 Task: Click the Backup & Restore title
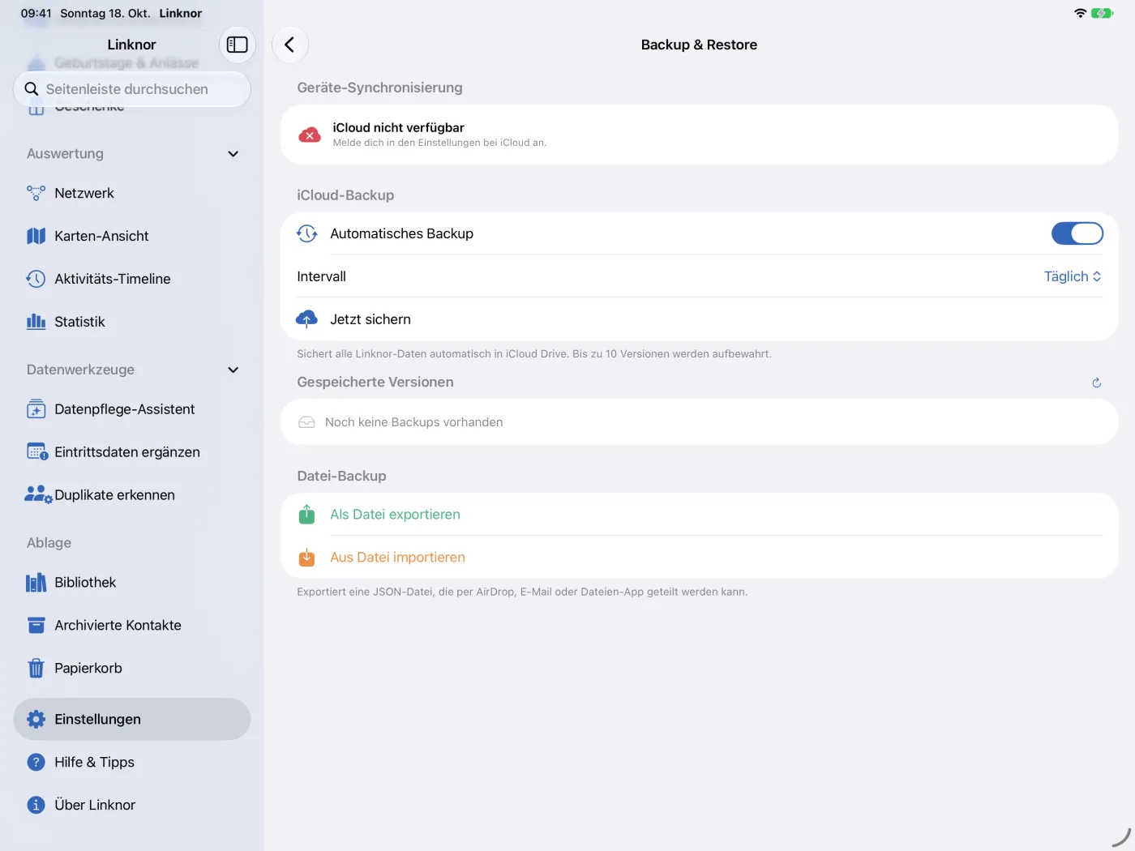pos(699,45)
